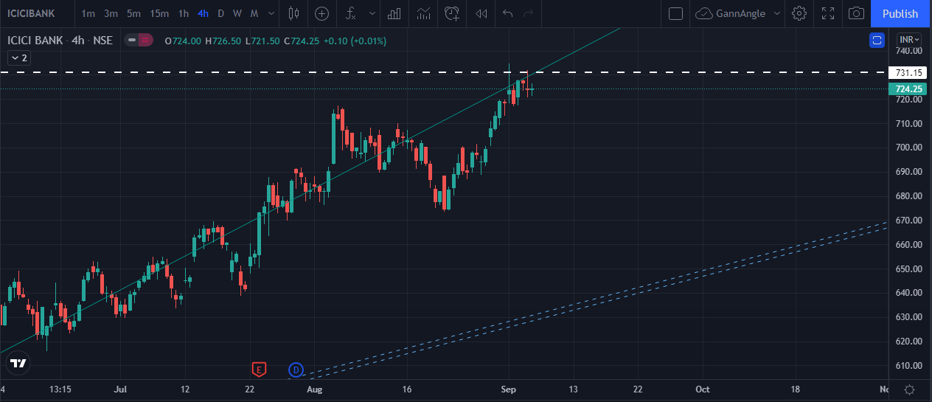Click the low value L721.50 in legend
The width and height of the screenshot is (932, 402).
click(x=262, y=41)
